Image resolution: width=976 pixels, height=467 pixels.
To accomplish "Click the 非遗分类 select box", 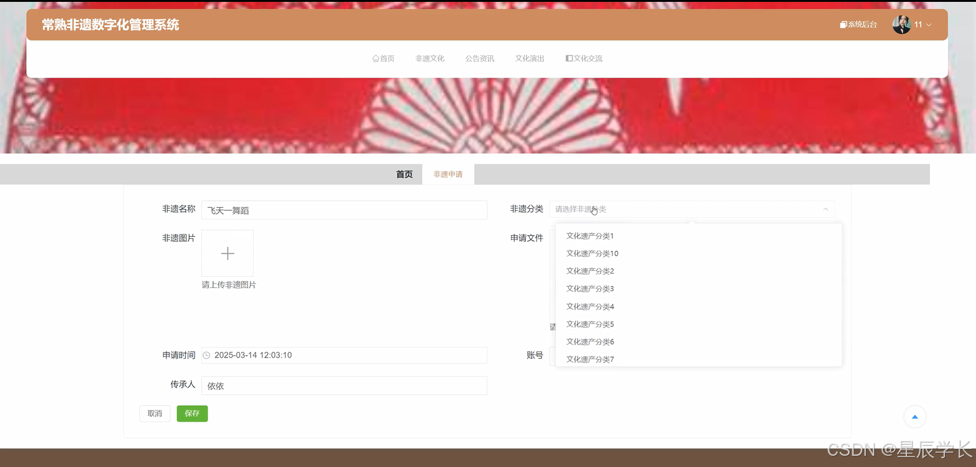I will pos(692,209).
